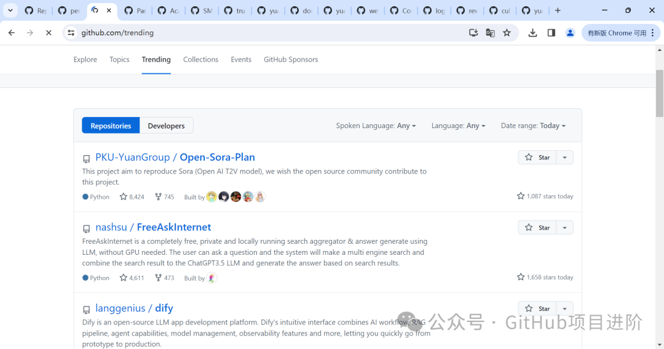Viewport: 664px width, 349px height.
Task: View site information for github.com
Action: (71, 33)
